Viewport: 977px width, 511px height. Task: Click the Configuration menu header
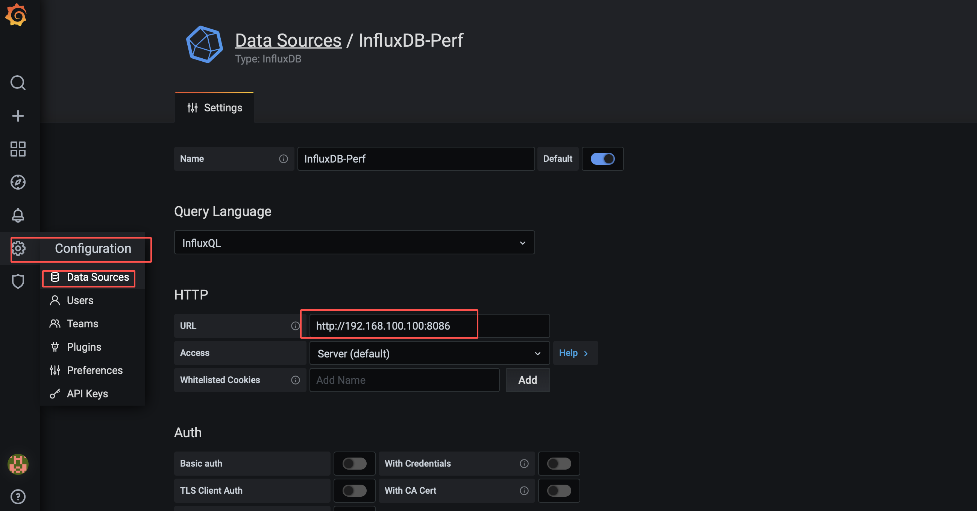pyautogui.click(x=93, y=248)
